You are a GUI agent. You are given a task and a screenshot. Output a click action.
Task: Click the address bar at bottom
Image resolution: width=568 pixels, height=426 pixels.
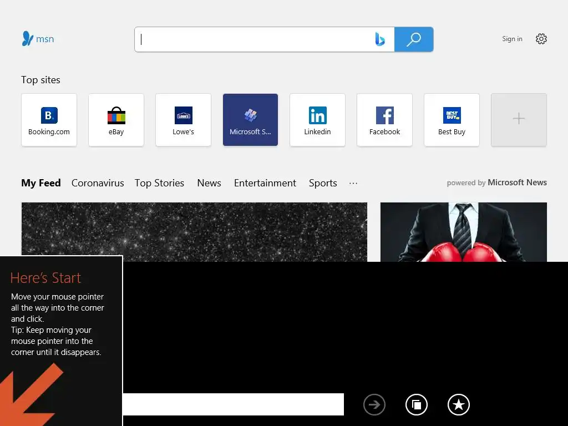(x=234, y=404)
